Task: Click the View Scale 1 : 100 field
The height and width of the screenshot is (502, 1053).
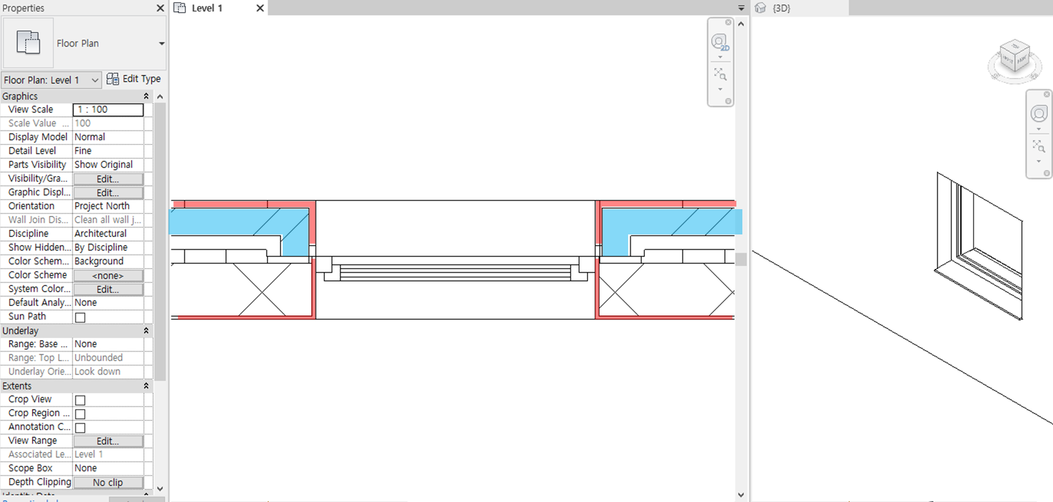Action: click(x=108, y=109)
